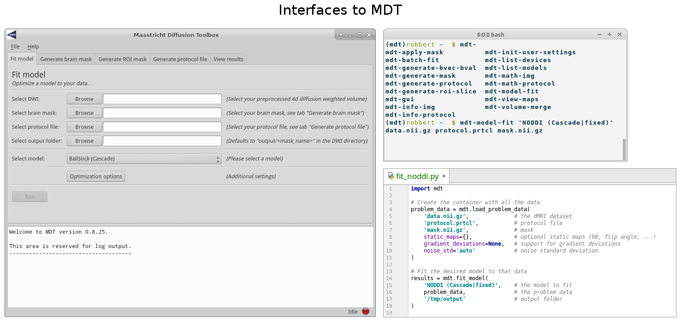Open the Select model dropdown

pyautogui.click(x=144, y=159)
